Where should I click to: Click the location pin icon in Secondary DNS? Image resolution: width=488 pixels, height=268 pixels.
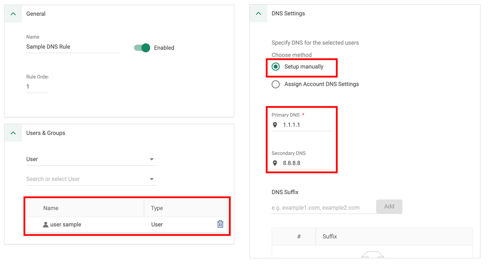(275, 163)
